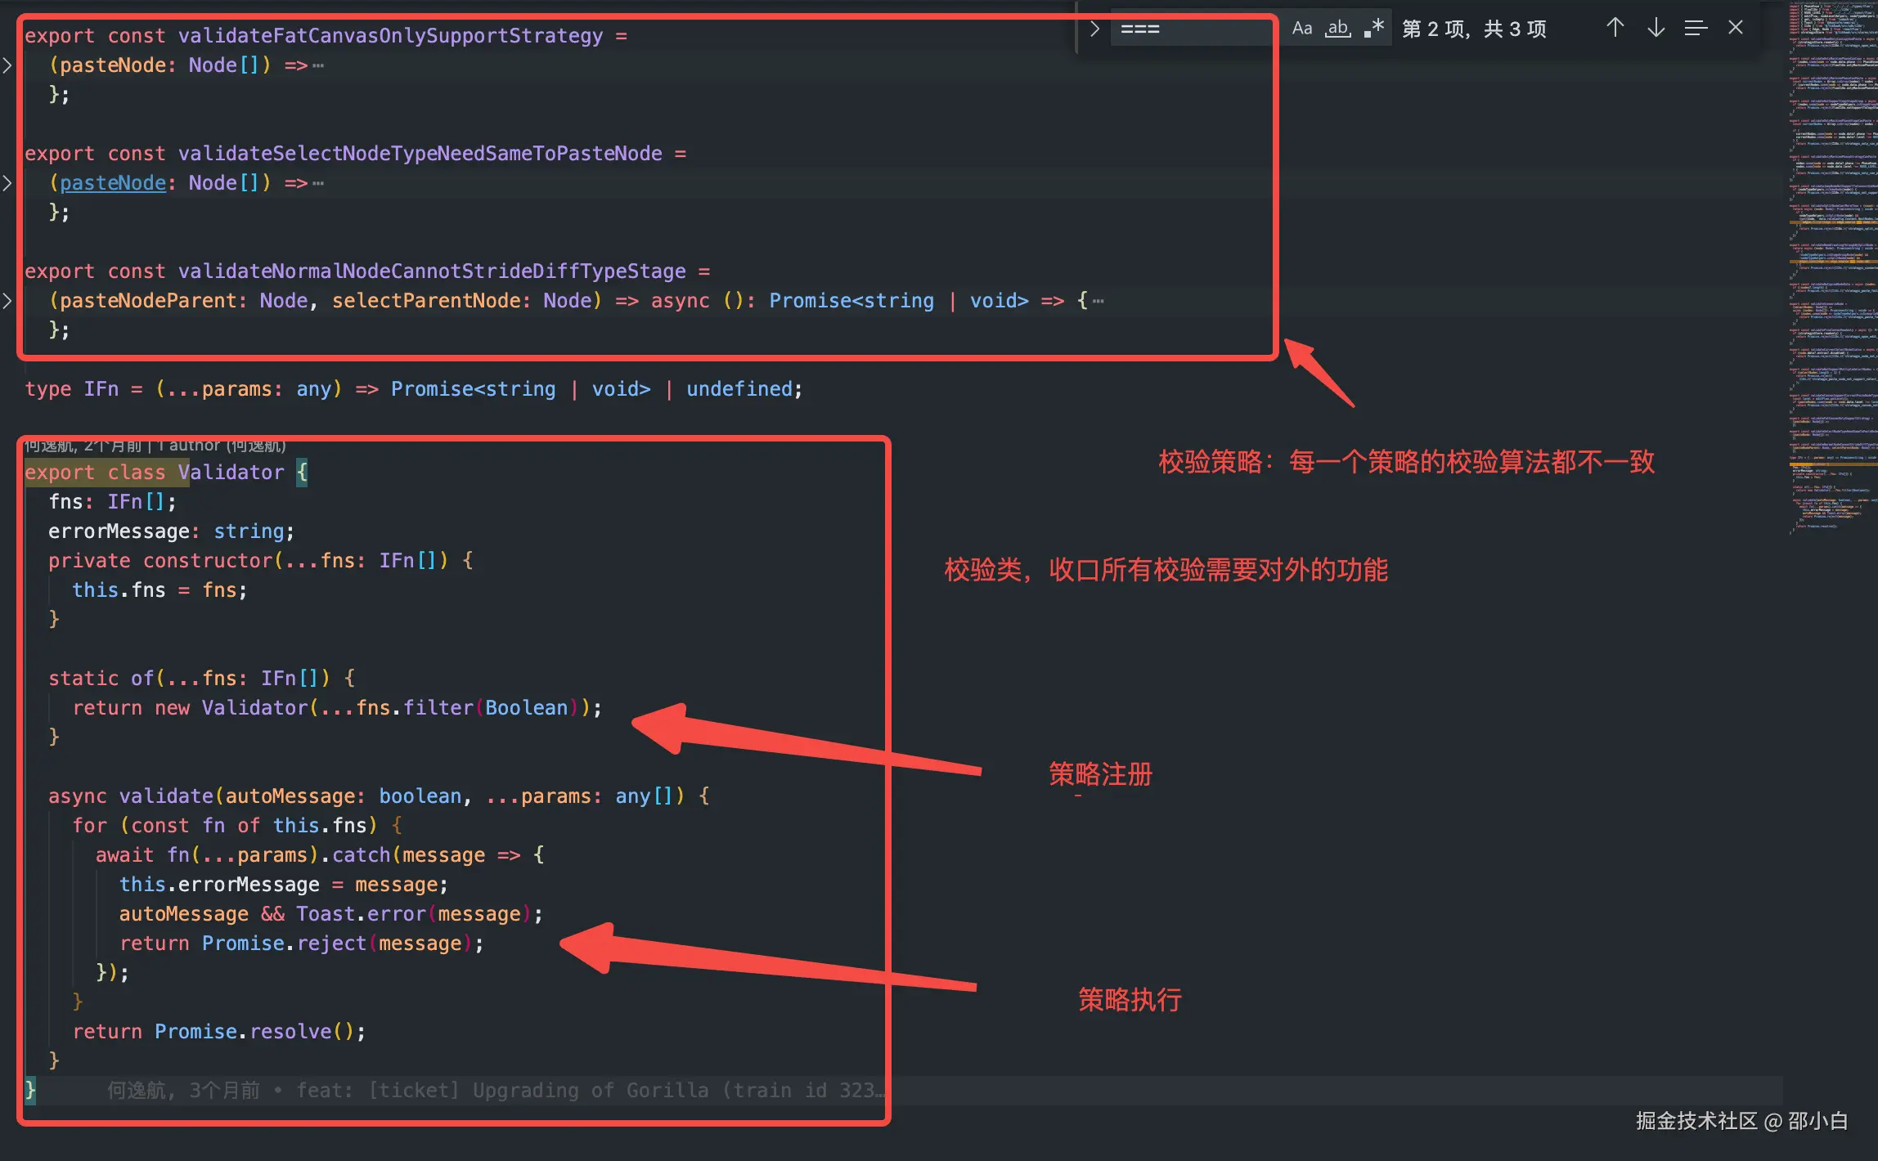Unfold validateFatCanvasOnlySupportStrategy arrow function
The height and width of the screenshot is (1161, 1878).
[x=7, y=65]
